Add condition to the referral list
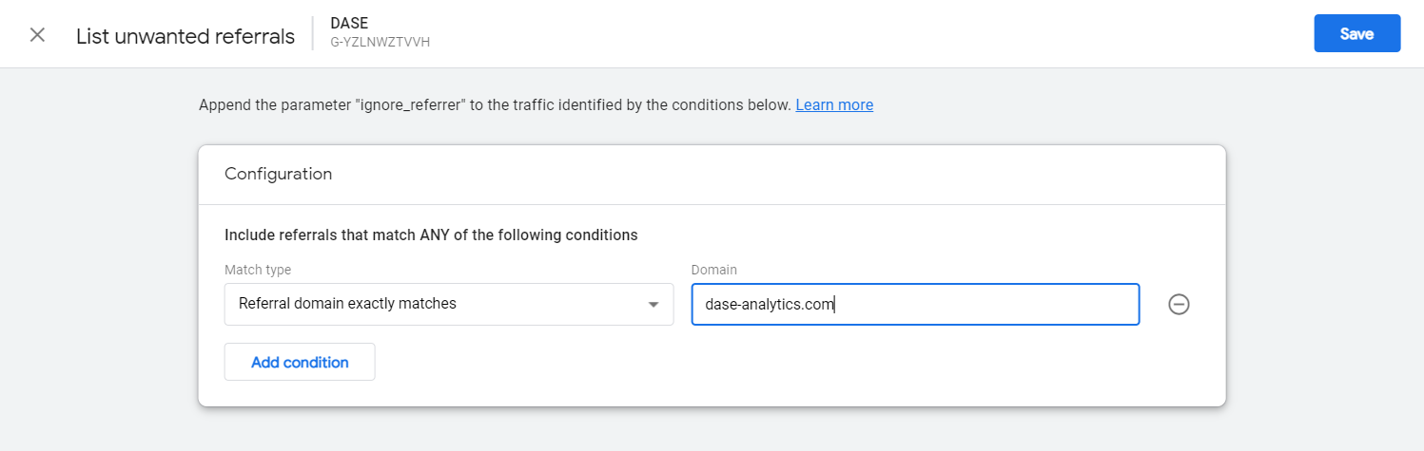Viewport: 1424px width, 451px height. click(x=300, y=362)
